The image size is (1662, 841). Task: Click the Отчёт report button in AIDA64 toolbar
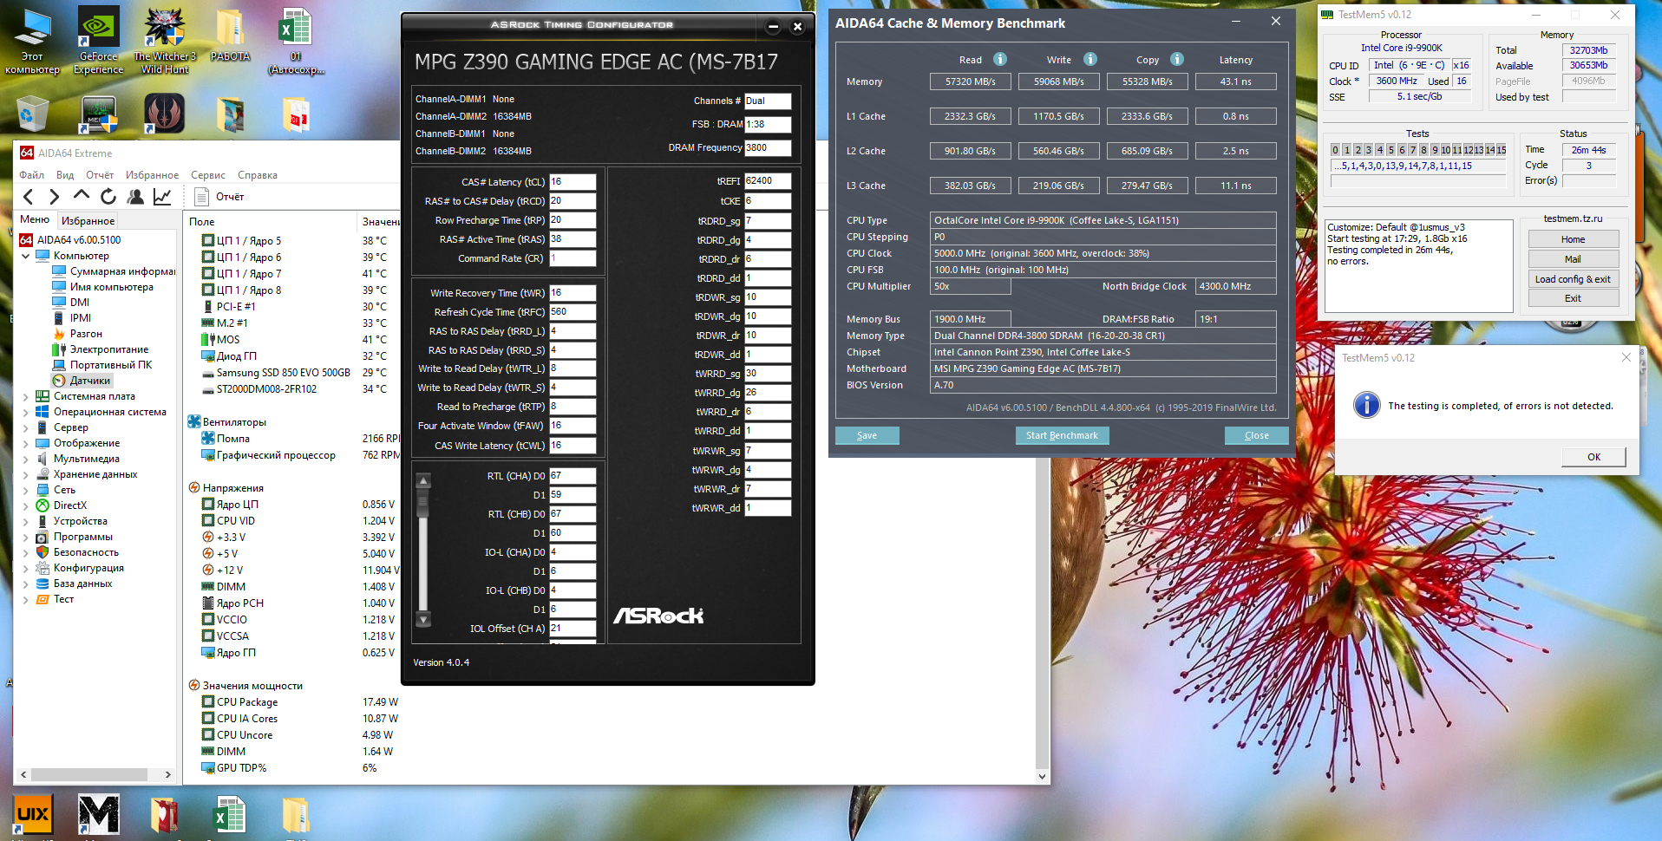[219, 197]
